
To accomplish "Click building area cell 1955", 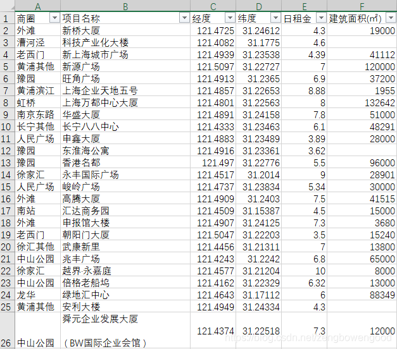I will (x=362, y=90).
